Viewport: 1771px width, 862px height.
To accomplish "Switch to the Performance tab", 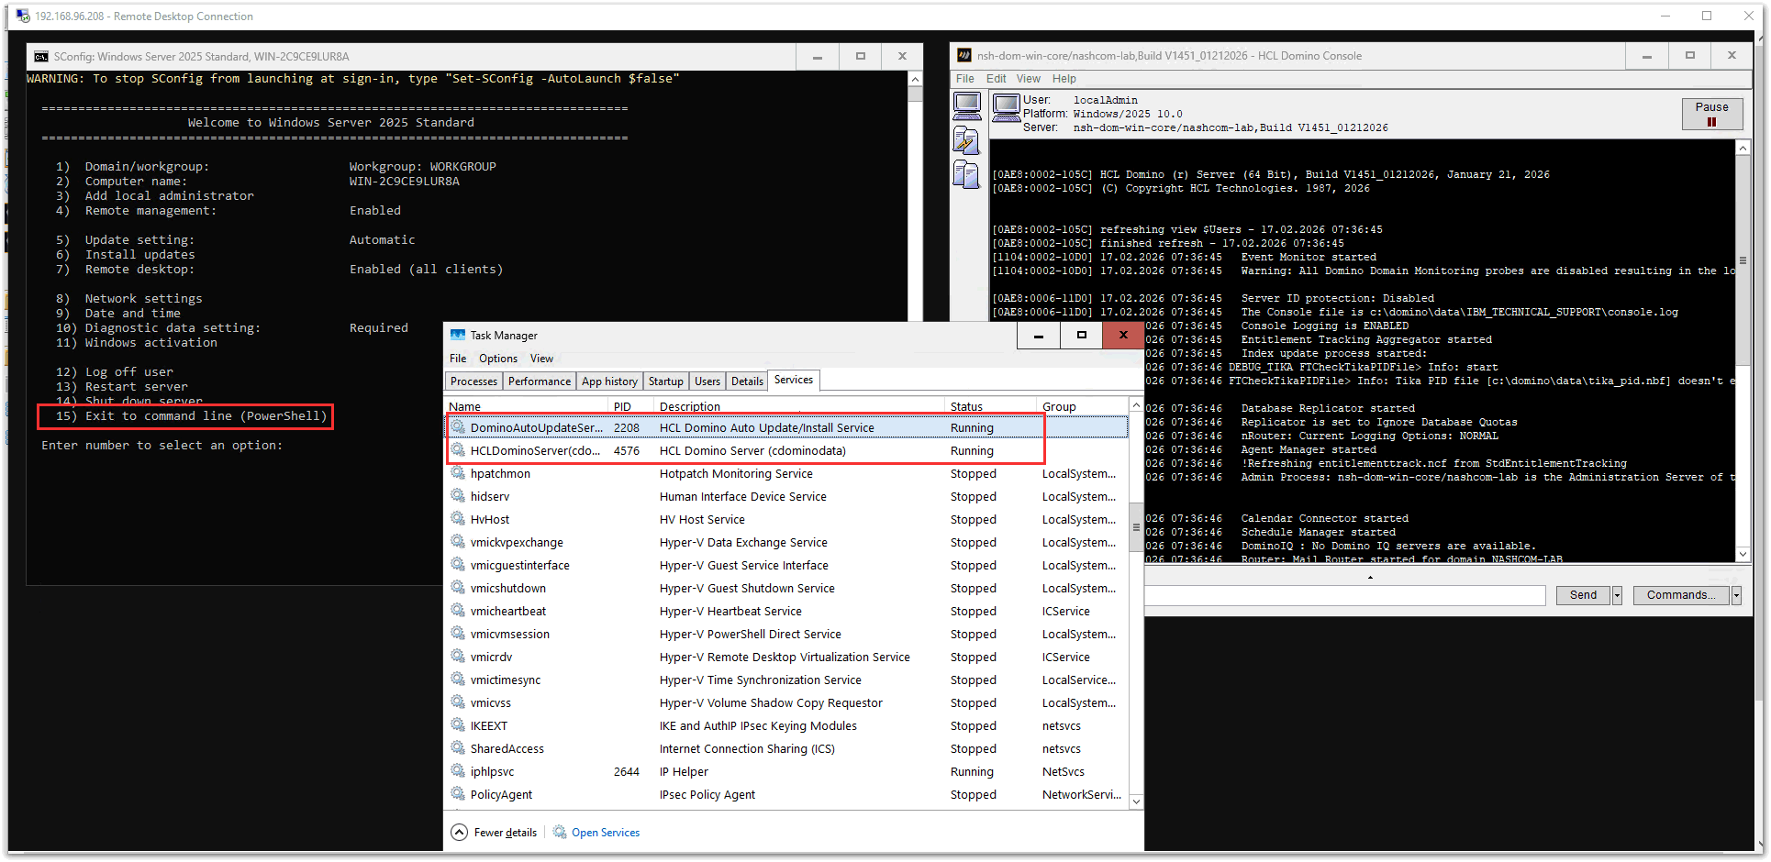I will [539, 381].
